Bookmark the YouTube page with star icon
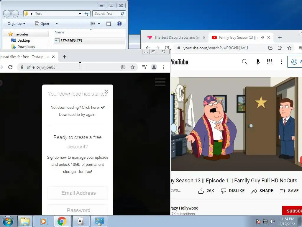 [289, 48]
